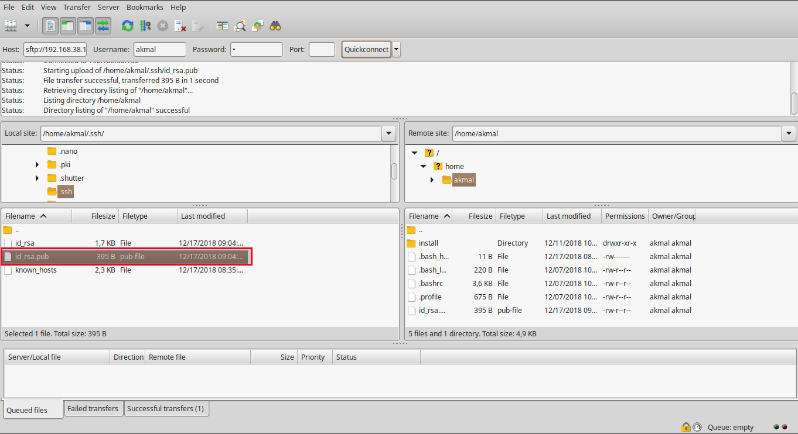The width and height of the screenshot is (798, 434).
Task: Focus the Password input field
Action: coord(257,50)
